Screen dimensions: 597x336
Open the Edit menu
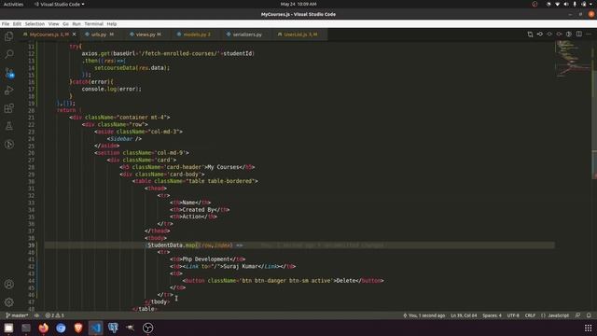(17, 23)
